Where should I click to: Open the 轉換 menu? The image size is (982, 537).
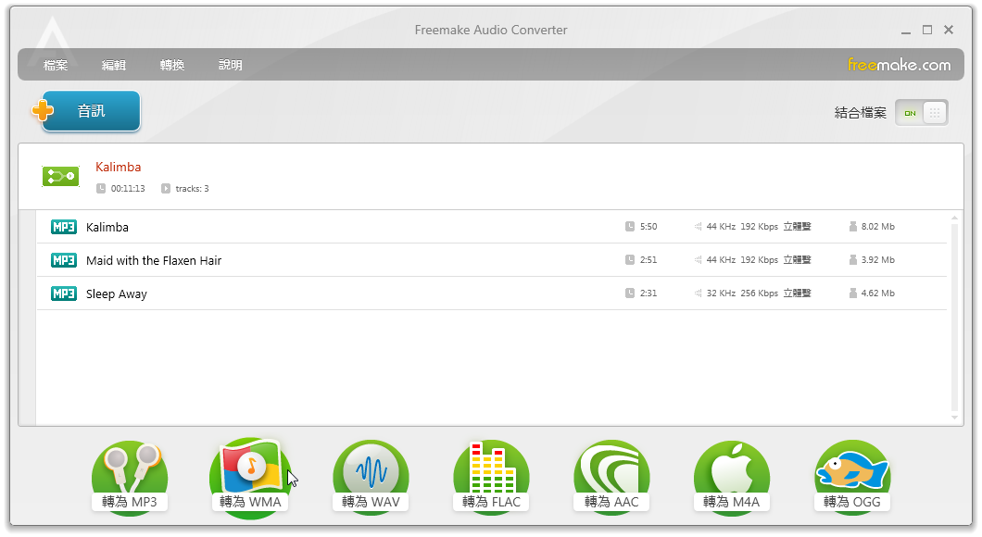pos(171,65)
